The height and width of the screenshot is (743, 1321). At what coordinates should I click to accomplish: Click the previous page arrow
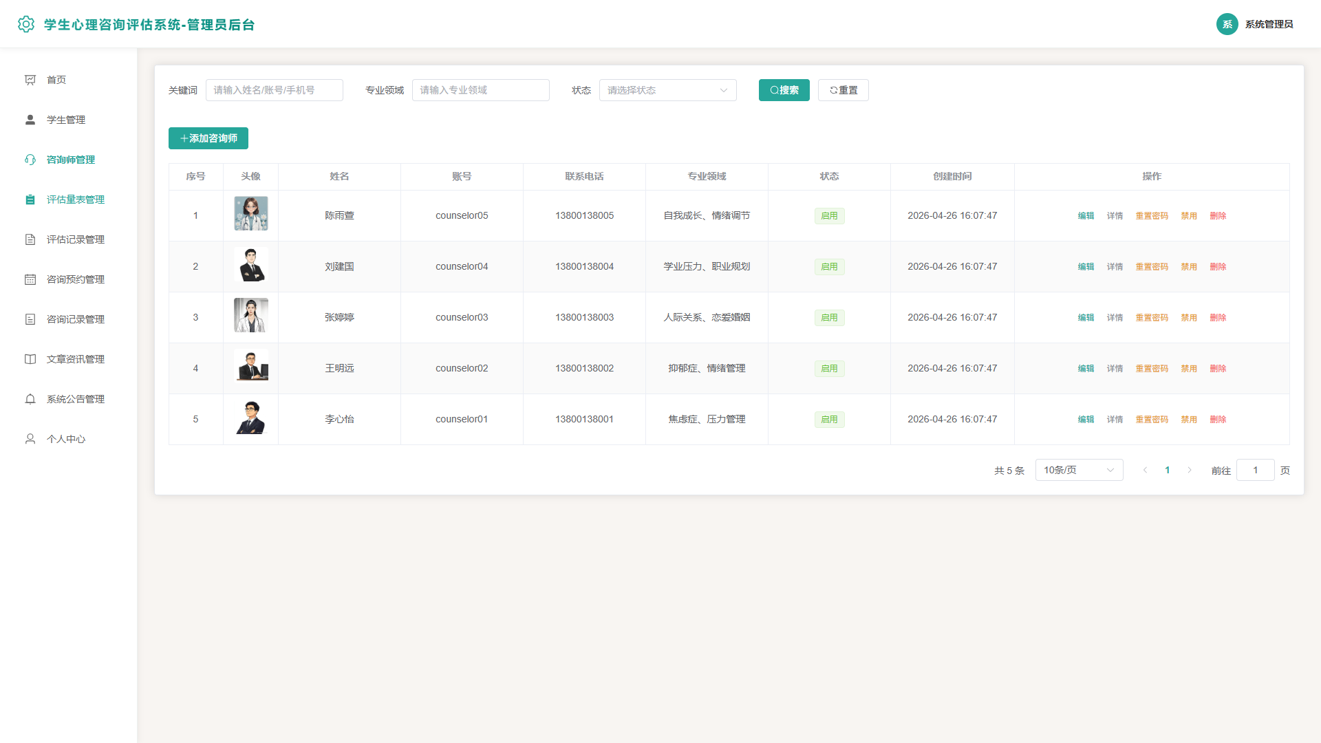1145,470
